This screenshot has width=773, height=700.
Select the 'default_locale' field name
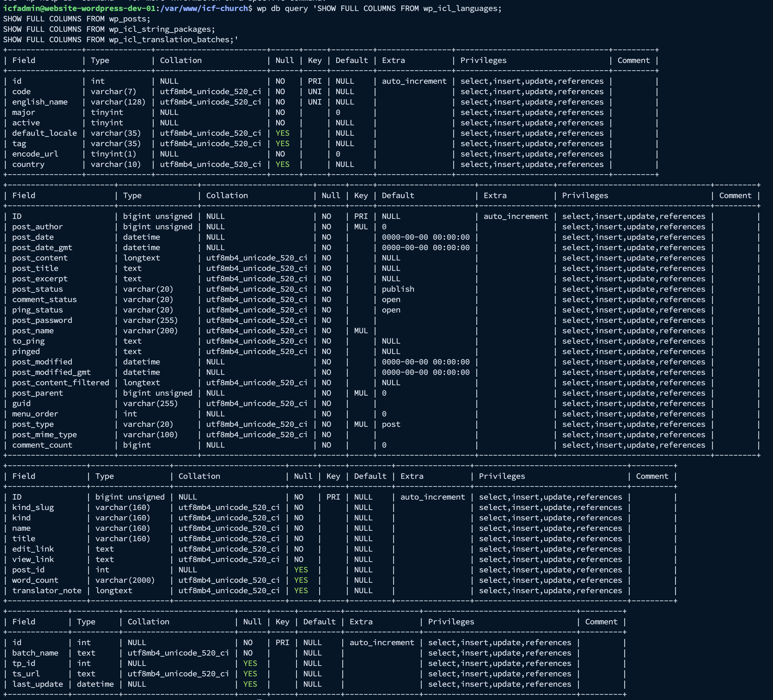pos(44,133)
